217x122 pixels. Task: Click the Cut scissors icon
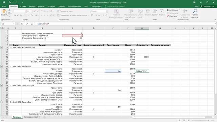pyautogui.click(x=9, y=10)
